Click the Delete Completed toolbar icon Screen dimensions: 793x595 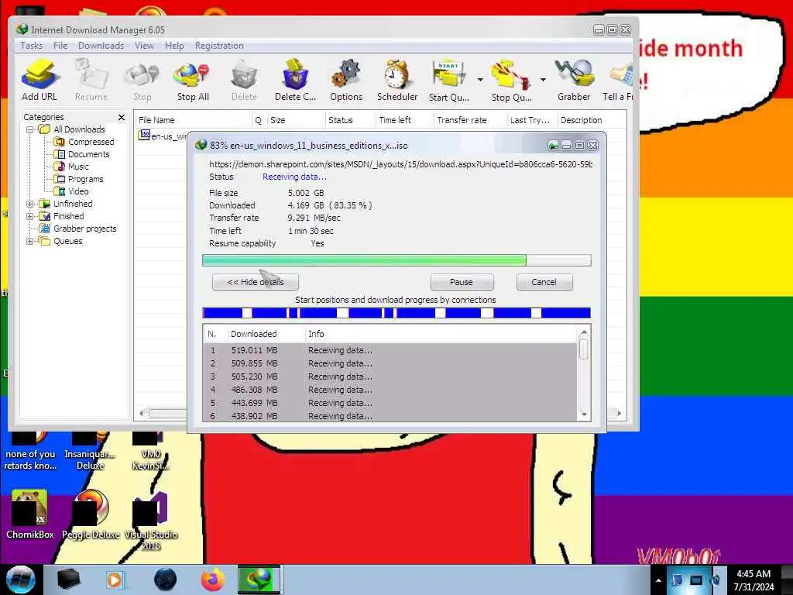tap(295, 80)
